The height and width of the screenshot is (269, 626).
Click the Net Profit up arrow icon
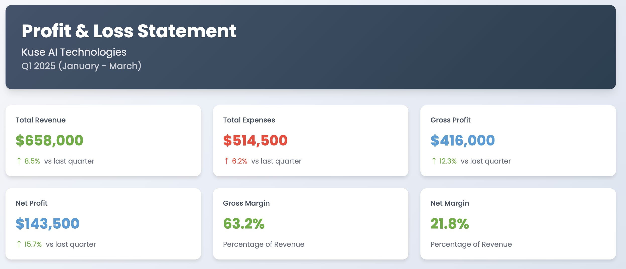19,244
